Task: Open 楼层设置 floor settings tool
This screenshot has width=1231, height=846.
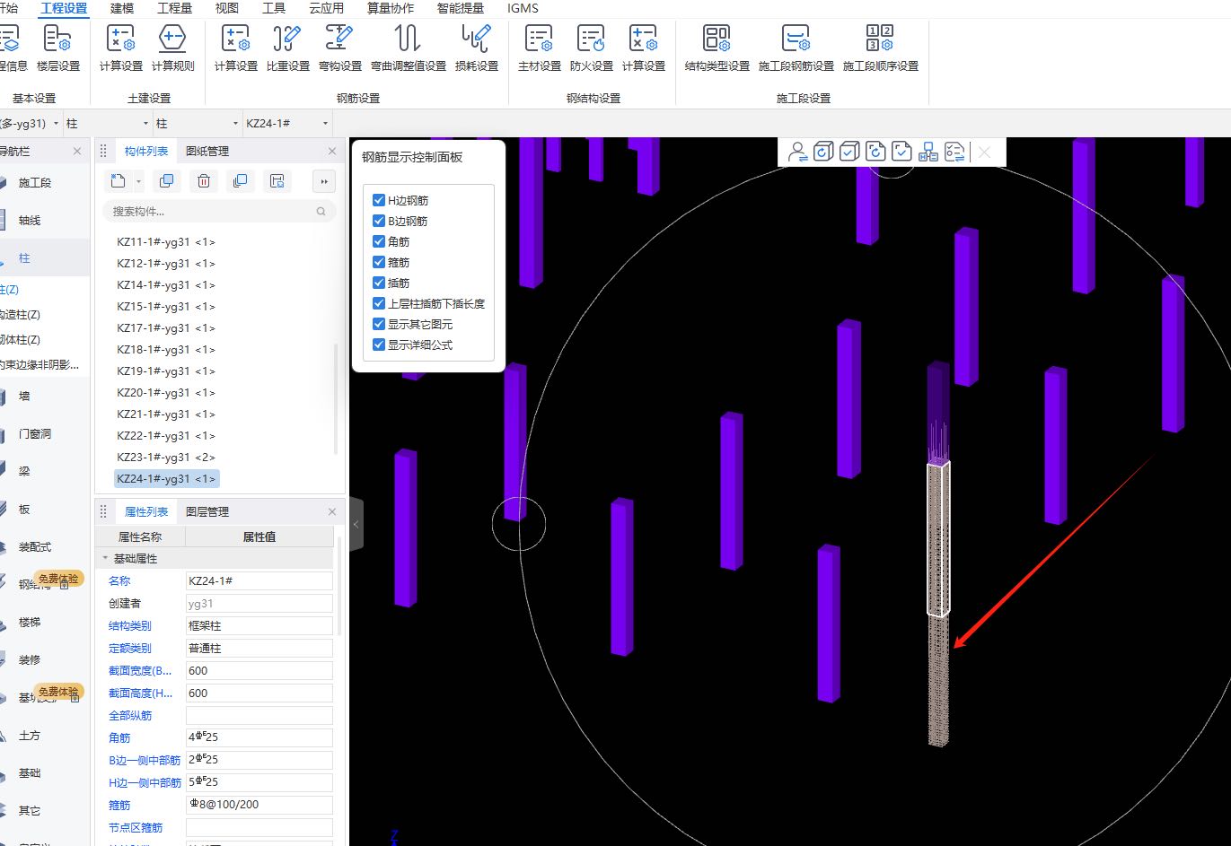Action: [x=57, y=48]
